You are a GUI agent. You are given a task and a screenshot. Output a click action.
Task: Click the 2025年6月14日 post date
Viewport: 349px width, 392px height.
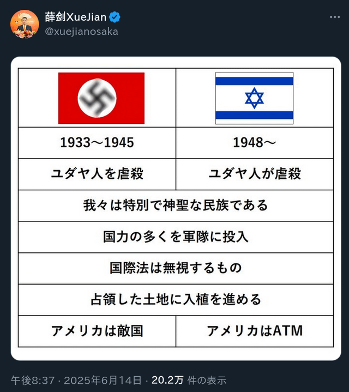click(103, 380)
